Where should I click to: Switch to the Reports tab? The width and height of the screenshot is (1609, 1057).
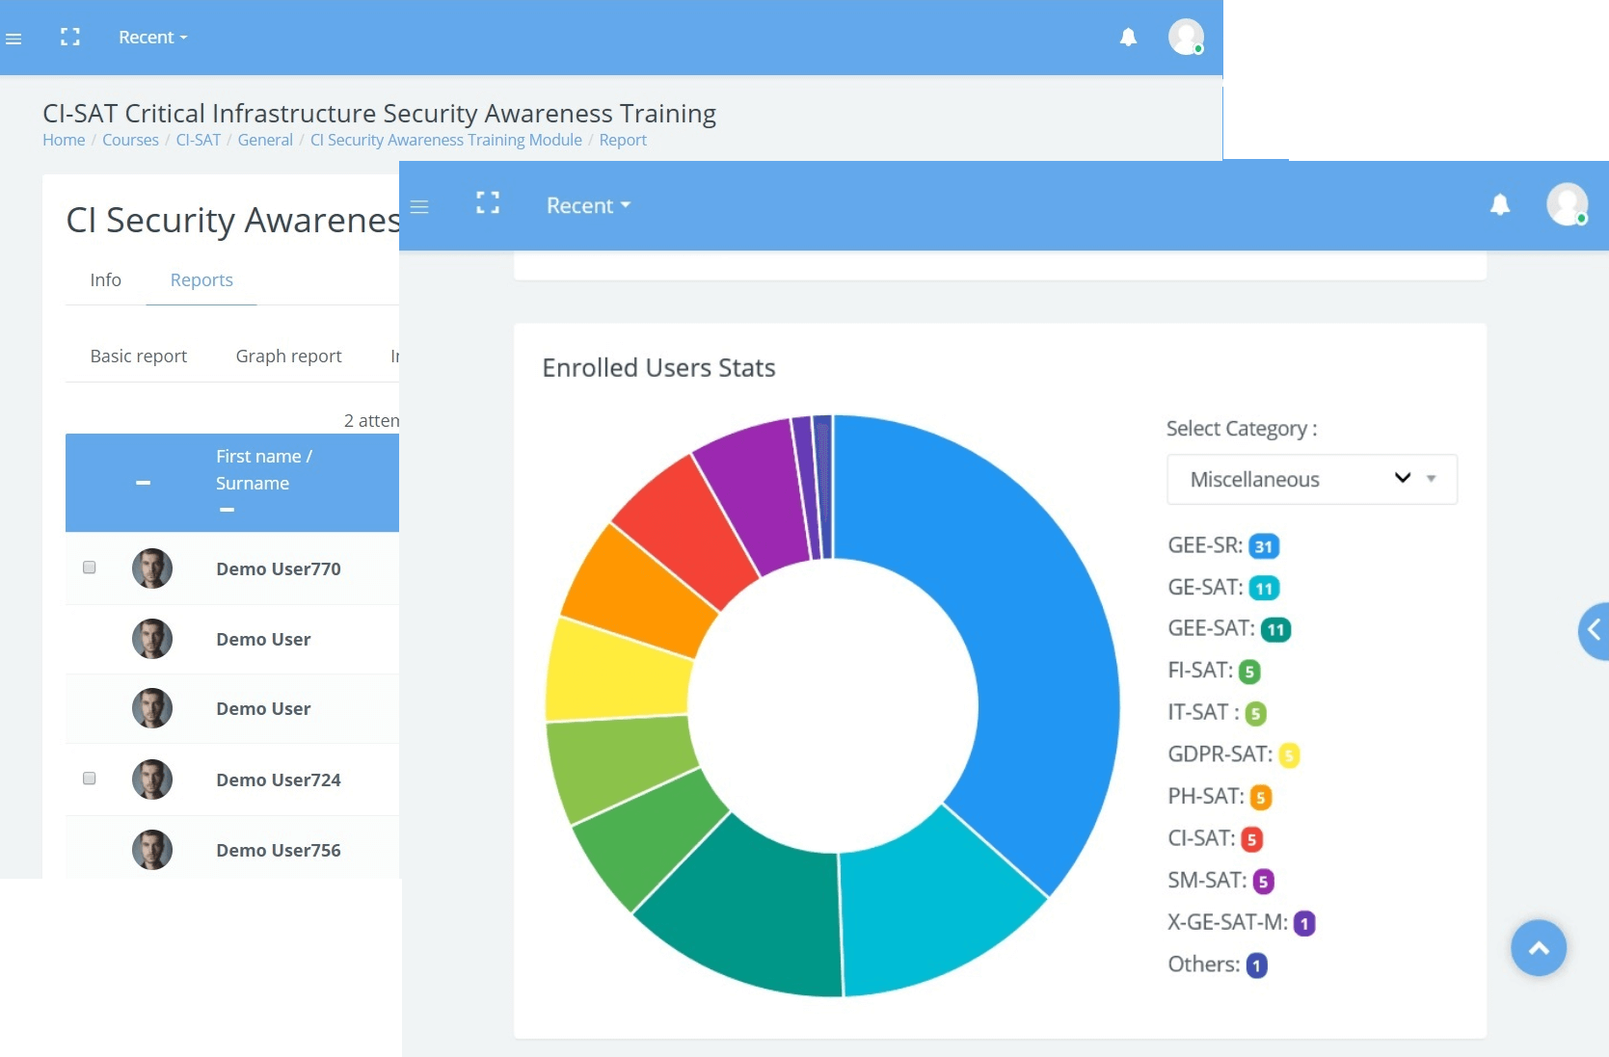(201, 280)
